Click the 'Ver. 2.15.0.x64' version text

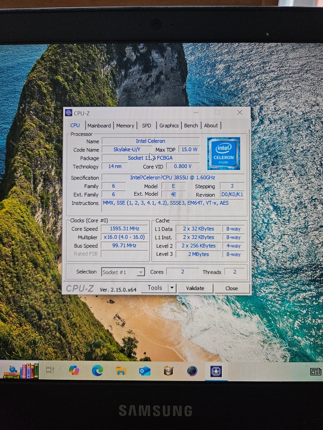[x=118, y=289]
